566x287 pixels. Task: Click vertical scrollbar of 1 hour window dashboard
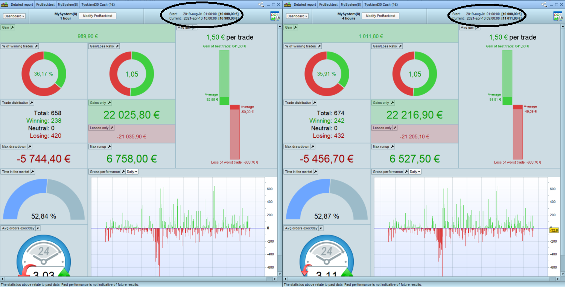tap(280, 150)
